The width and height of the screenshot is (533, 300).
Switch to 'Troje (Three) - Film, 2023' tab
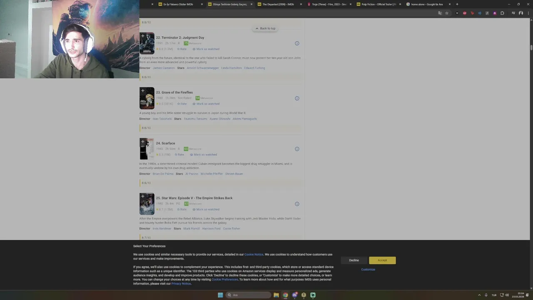[329, 4]
